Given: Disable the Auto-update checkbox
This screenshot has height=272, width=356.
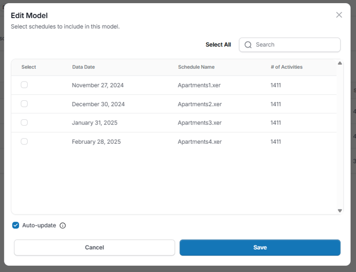Looking at the screenshot, I should coord(15,225).
